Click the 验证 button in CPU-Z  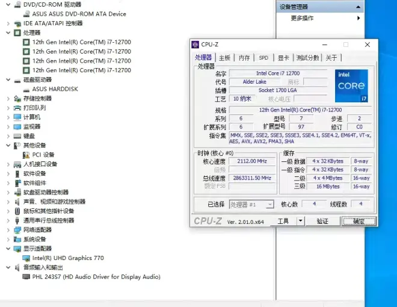322,222
